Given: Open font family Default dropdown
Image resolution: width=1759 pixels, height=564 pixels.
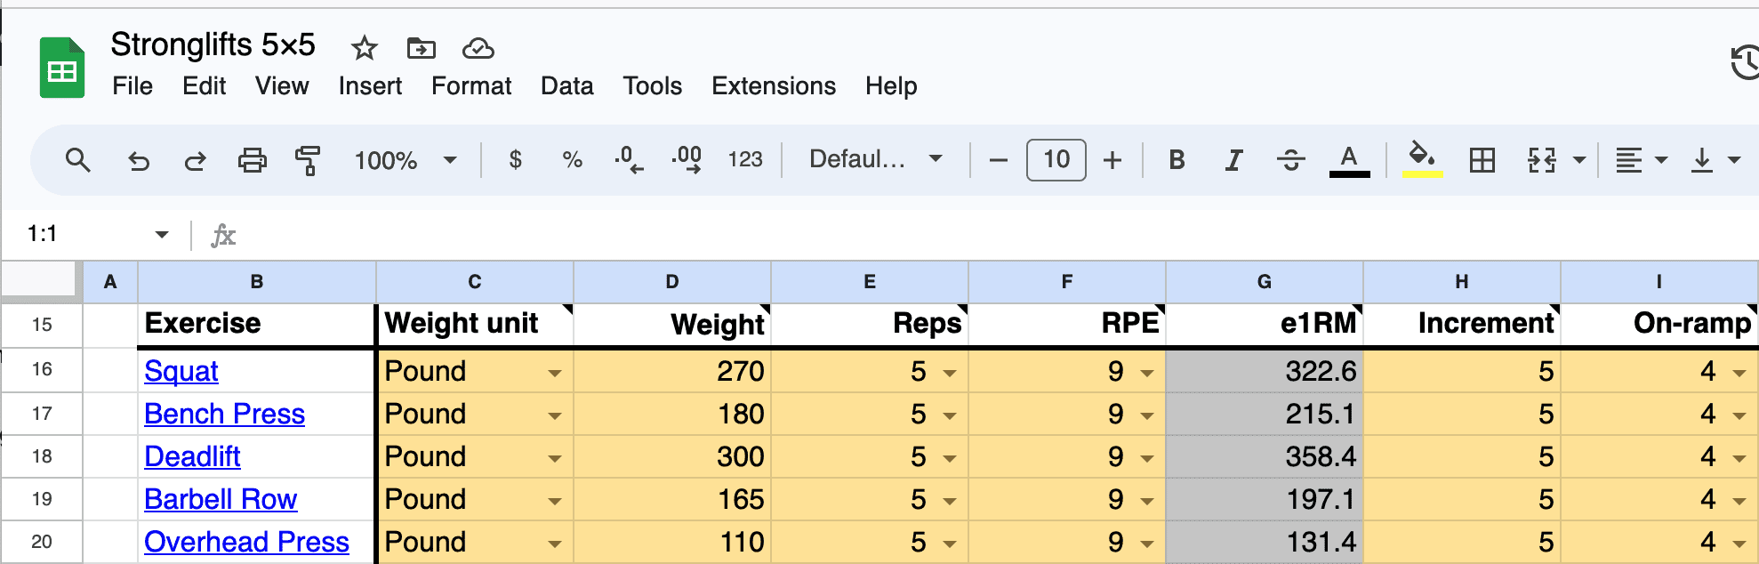Looking at the screenshot, I should (876, 159).
